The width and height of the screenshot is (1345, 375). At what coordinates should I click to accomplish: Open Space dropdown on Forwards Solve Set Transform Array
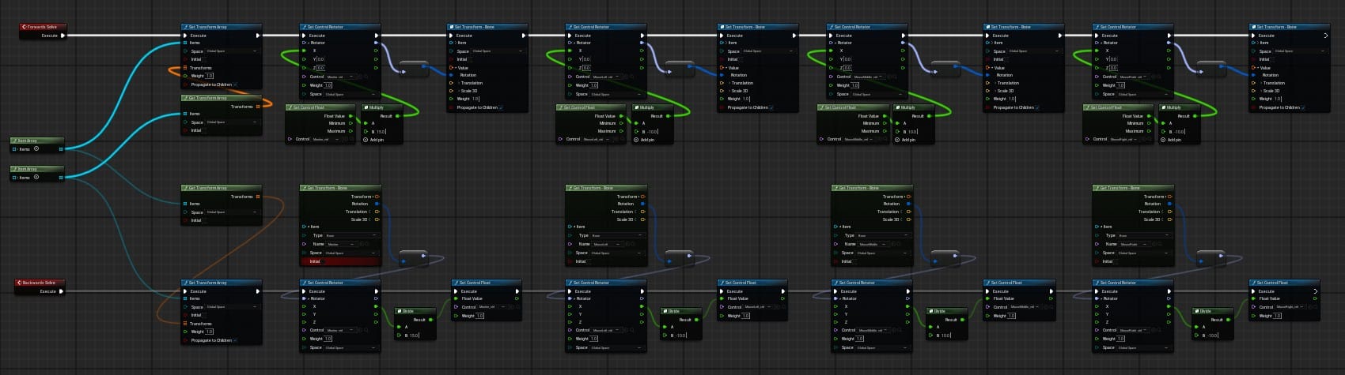click(231, 51)
